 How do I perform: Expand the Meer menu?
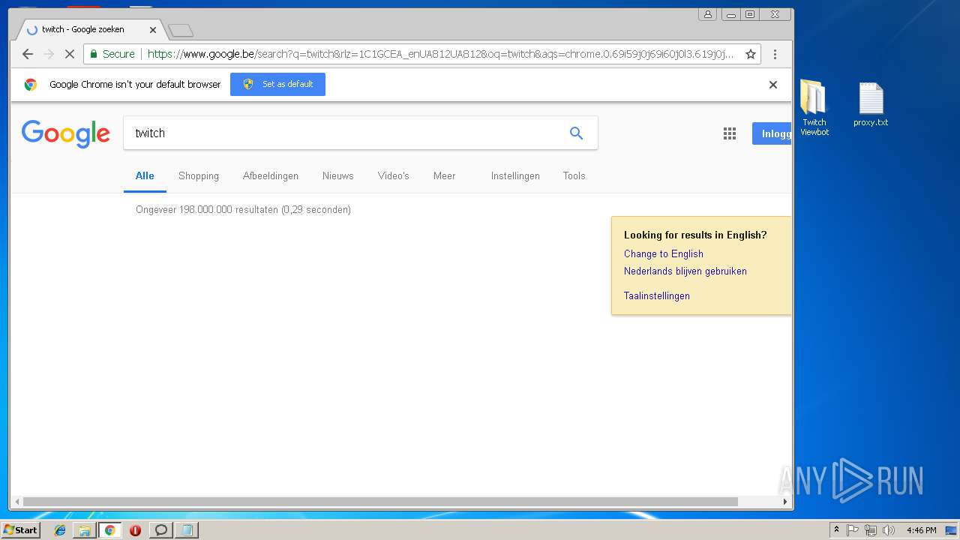coord(444,175)
